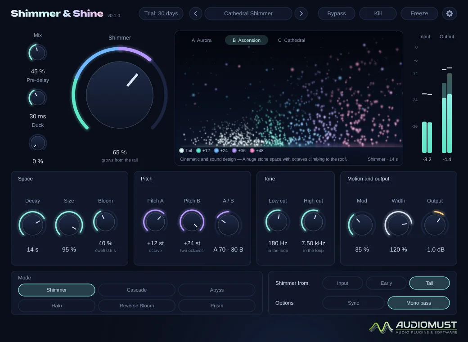Choose the Abyss mode
The height and width of the screenshot is (342, 468).
pyautogui.click(x=217, y=290)
